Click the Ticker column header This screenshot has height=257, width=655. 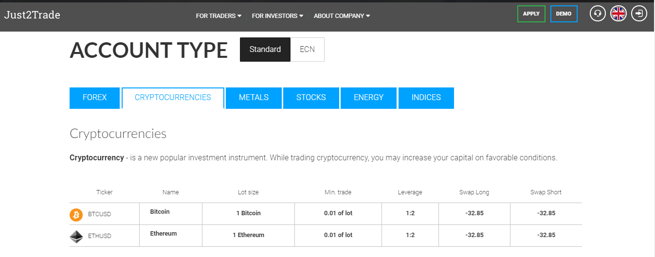104,192
